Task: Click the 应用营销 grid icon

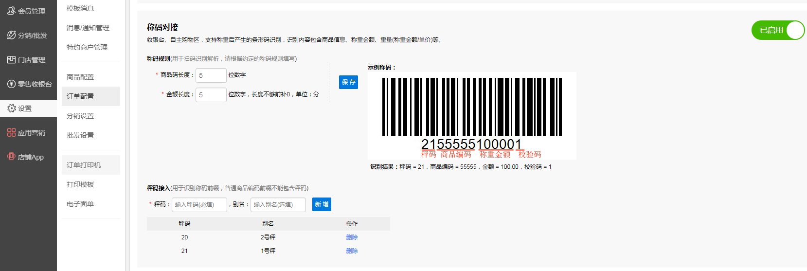Action: pyautogui.click(x=11, y=132)
